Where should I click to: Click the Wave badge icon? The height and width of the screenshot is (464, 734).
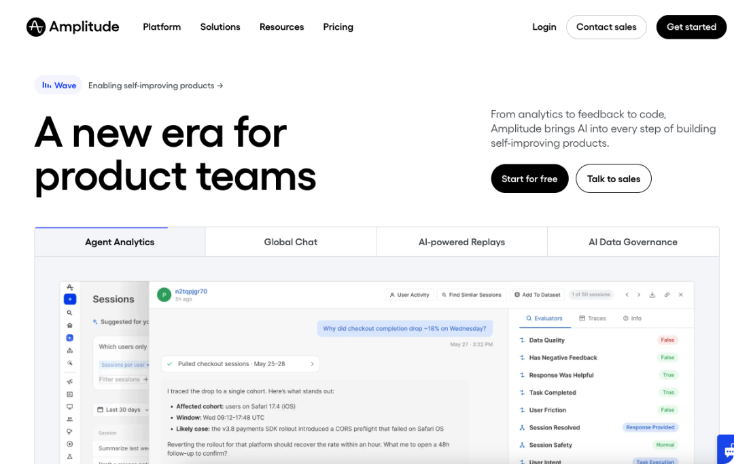[x=47, y=85]
